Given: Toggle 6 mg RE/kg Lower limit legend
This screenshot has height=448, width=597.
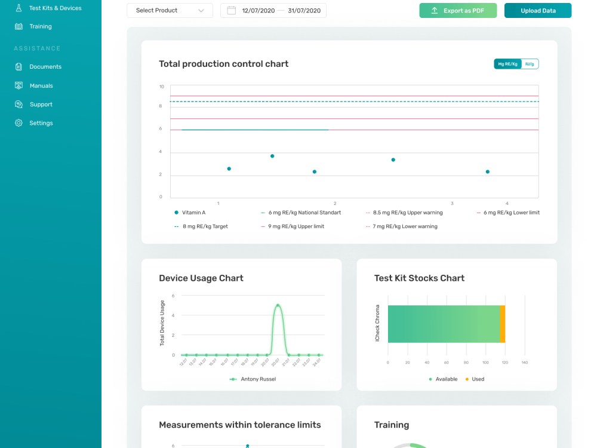Looking at the screenshot, I should coord(508,213).
